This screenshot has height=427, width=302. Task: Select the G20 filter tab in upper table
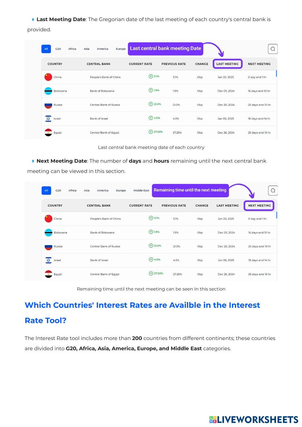click(58, 49)
